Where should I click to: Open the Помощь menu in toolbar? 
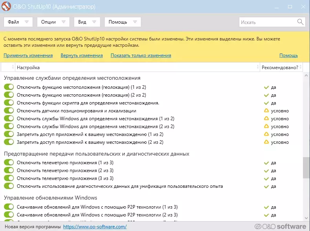point(123,22)
